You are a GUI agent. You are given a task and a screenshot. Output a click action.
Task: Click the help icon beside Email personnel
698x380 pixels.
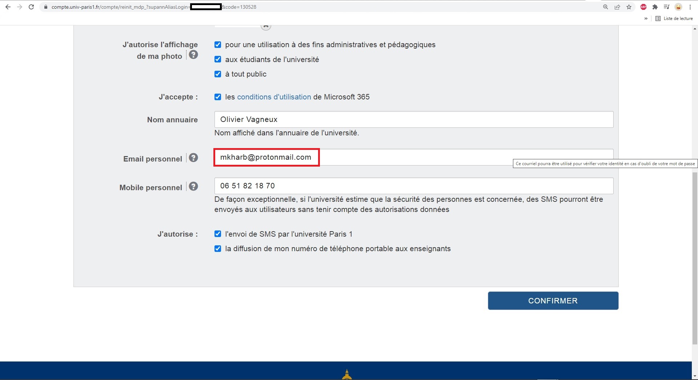[x=193, y=158]
